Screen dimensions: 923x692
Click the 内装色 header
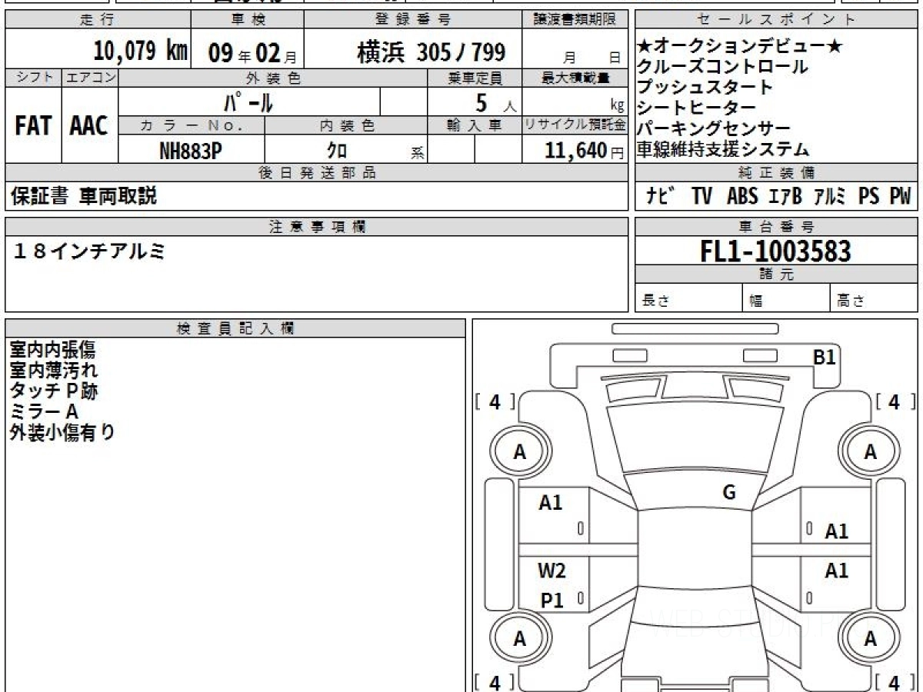347,125
